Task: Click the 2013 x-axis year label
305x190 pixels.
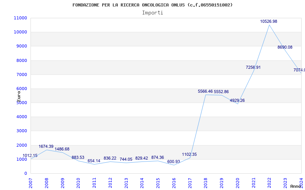Action: pos(126,183)
